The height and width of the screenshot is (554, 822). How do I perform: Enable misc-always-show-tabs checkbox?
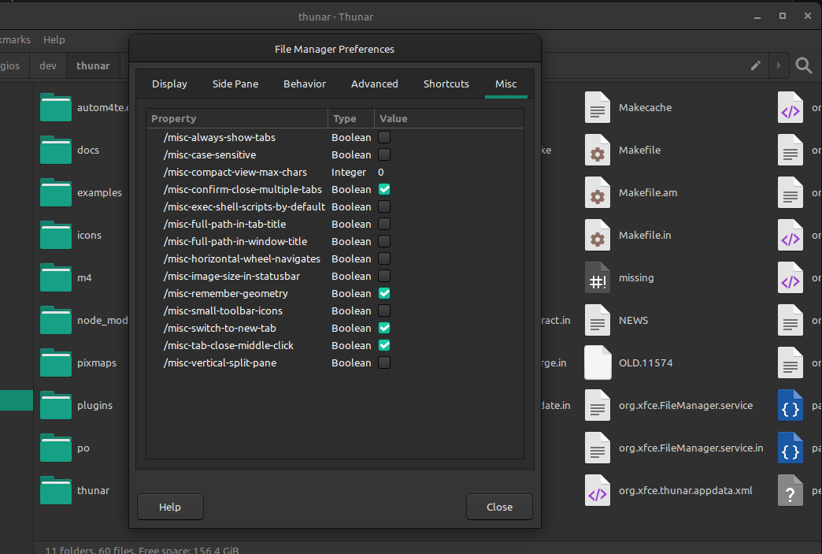click(x=384, y=137)
